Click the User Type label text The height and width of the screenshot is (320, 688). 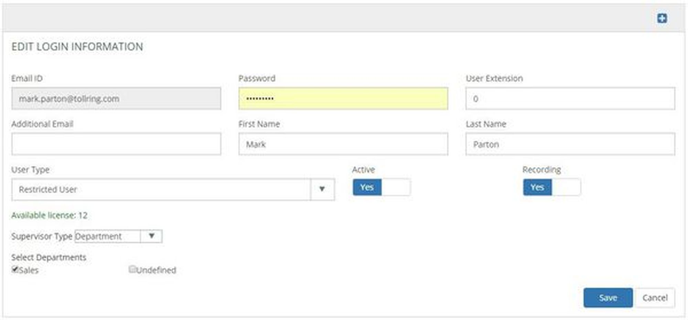click(30, 170)
